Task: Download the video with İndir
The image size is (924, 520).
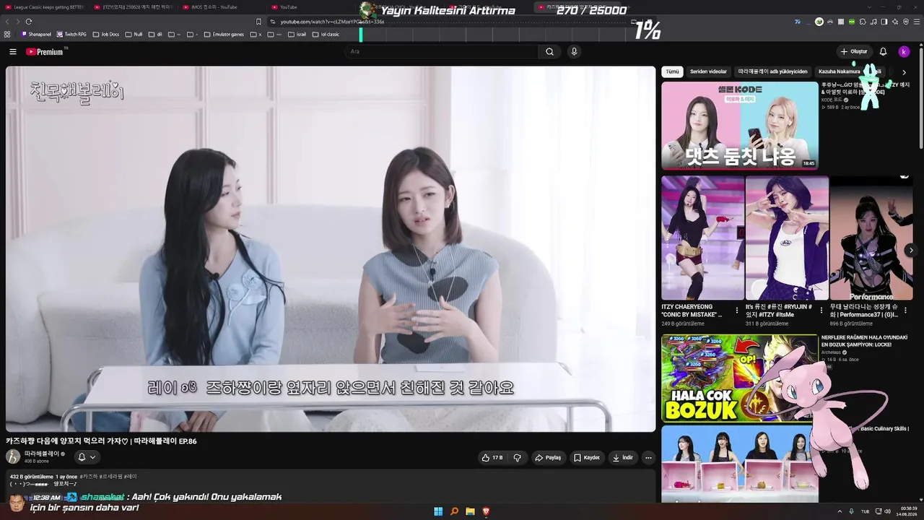Action: pyautogui.click(x=622, y=457)
